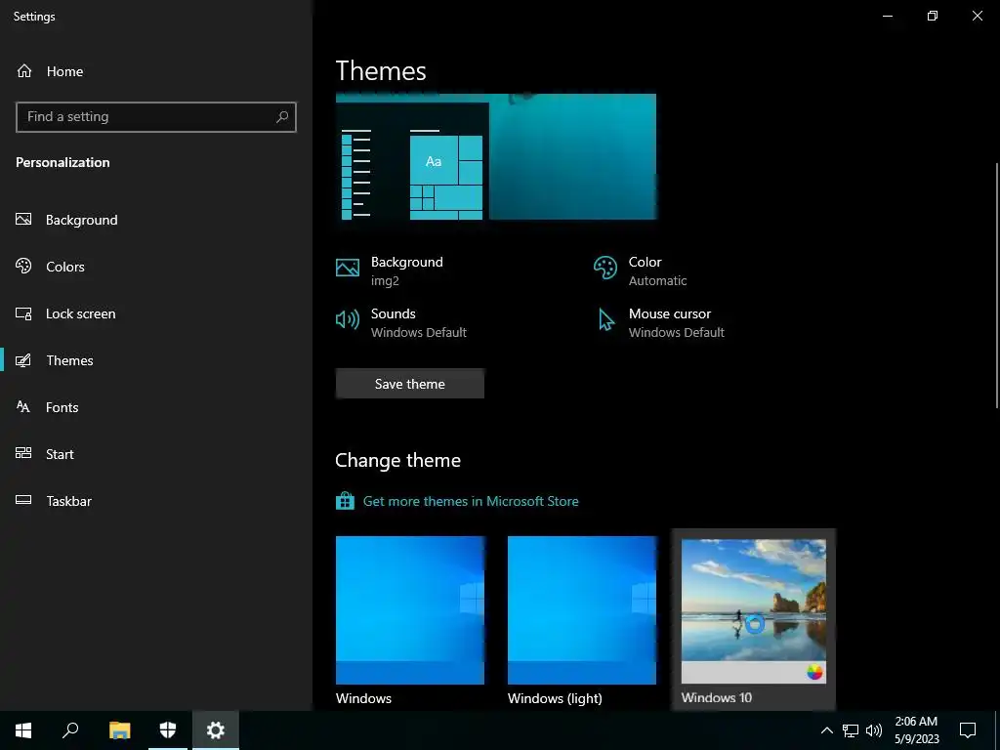The height and width of the screenshot is (750, 1000).
Task: Open Windows Security shield on taskbar
Action: click(168, 729)
